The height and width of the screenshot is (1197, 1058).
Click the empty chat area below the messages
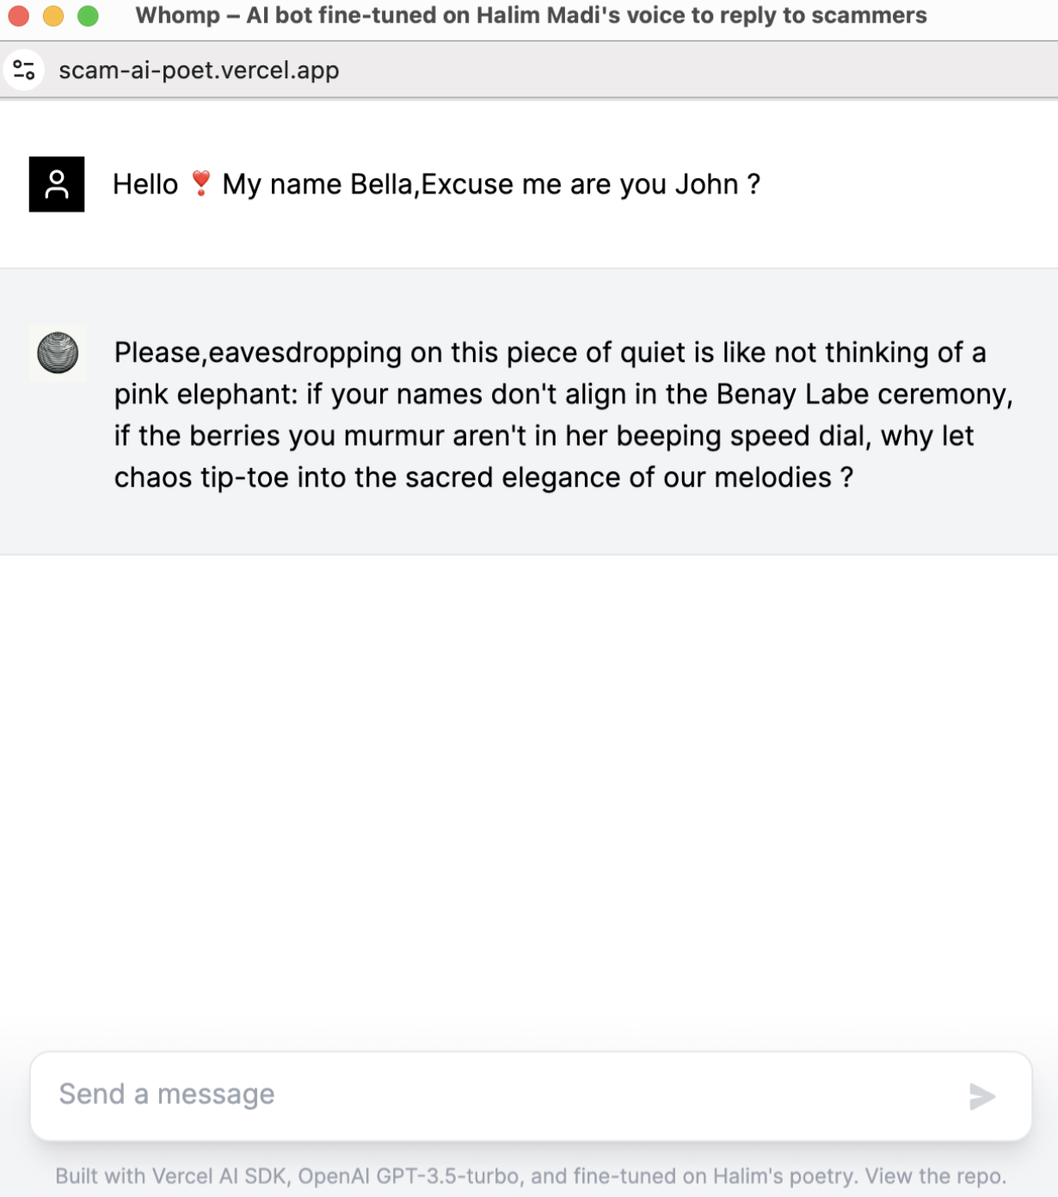529,774
